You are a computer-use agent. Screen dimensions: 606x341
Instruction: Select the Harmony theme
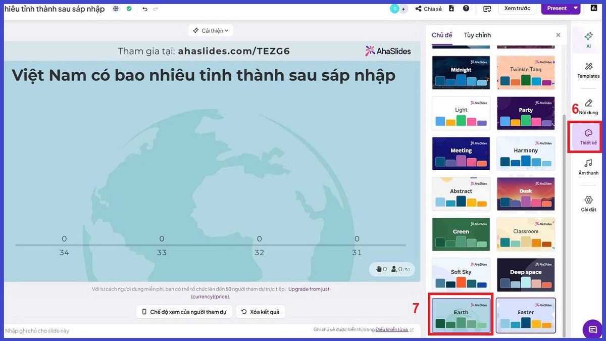tap(526, 154)
